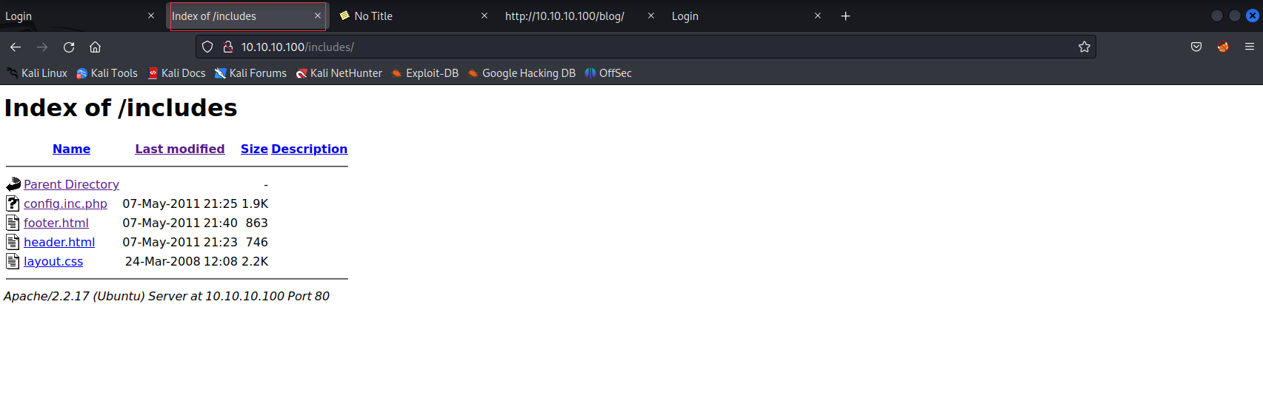Click the forward navigation arrow

[x=42, y=47]
